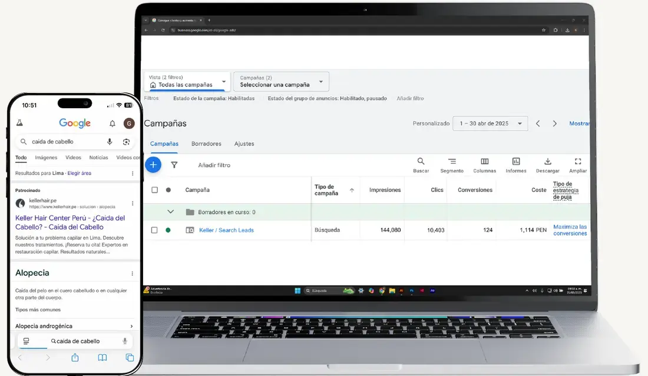
Task: Bookmark the page with the star icon
Action: click(x=544, y=30)
